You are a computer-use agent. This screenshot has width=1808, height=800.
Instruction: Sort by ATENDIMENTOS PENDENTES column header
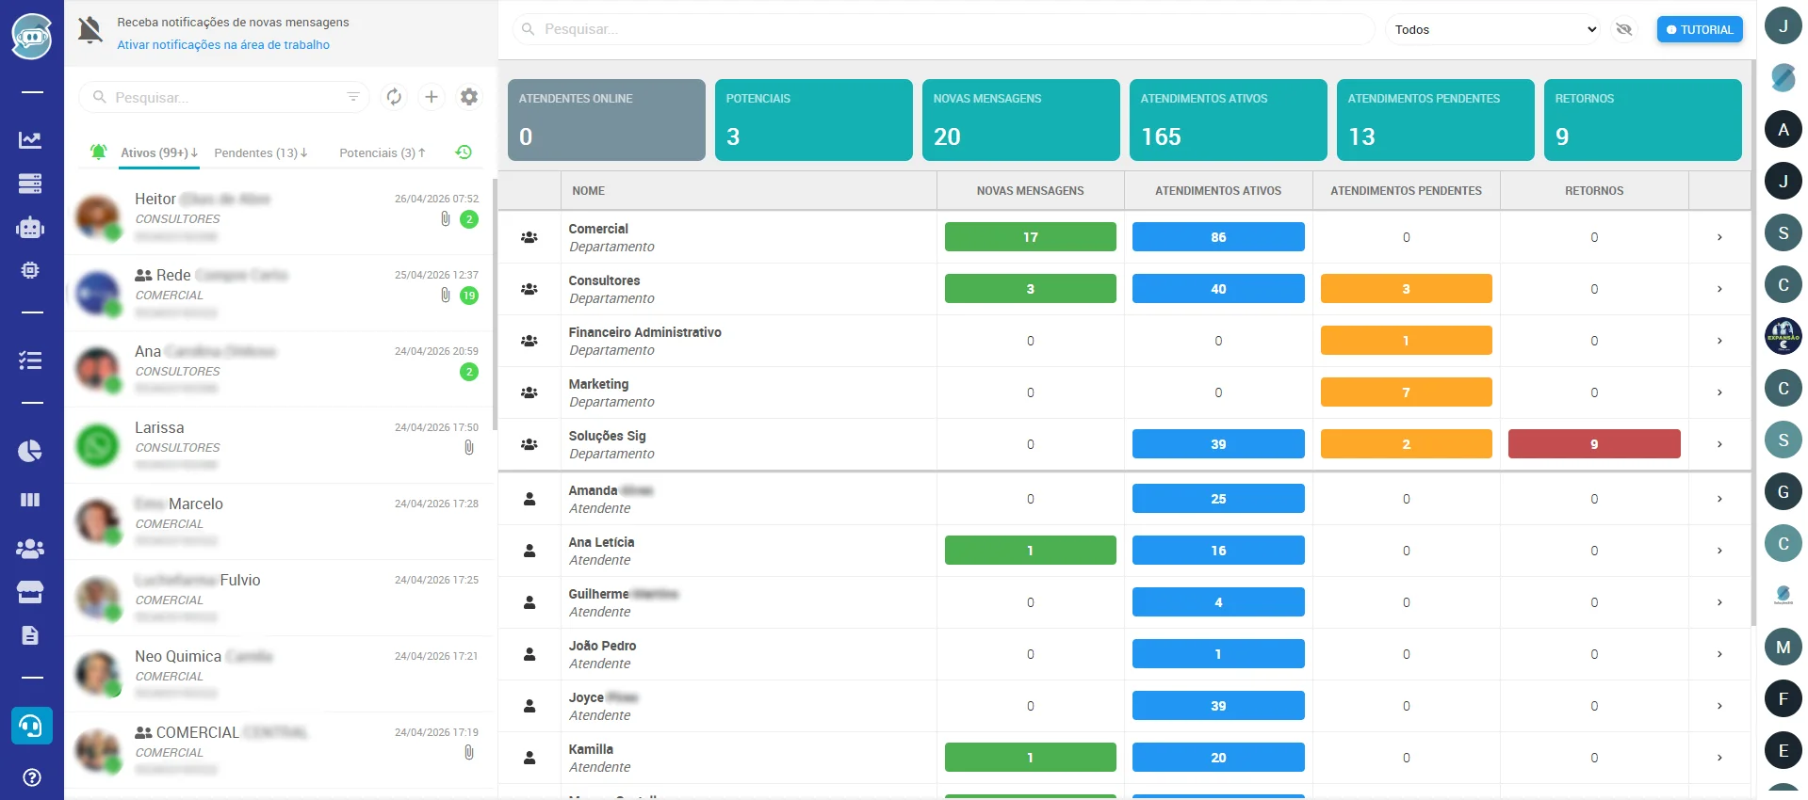pyautogui.click(x=1406, y=191)
